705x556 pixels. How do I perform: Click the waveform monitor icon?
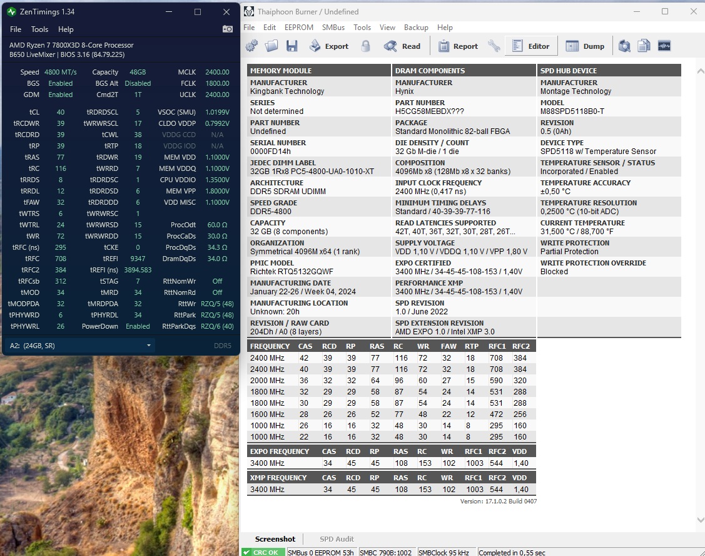pyautogui.click(x=664, y=46)
